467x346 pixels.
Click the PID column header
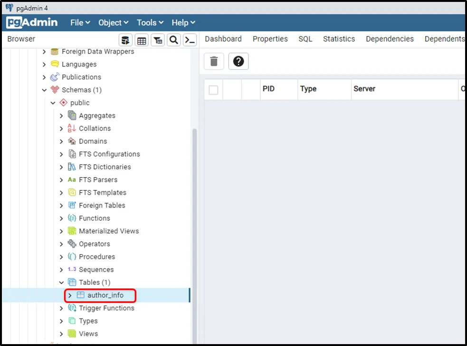pos(268,89)
